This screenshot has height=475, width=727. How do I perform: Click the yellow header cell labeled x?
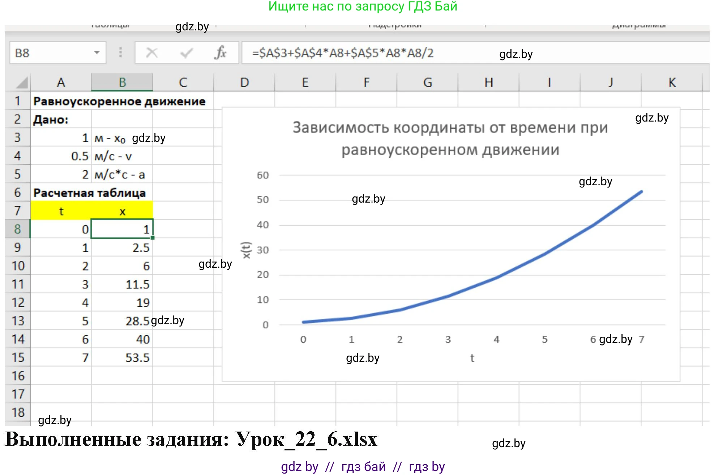[122, 212]
